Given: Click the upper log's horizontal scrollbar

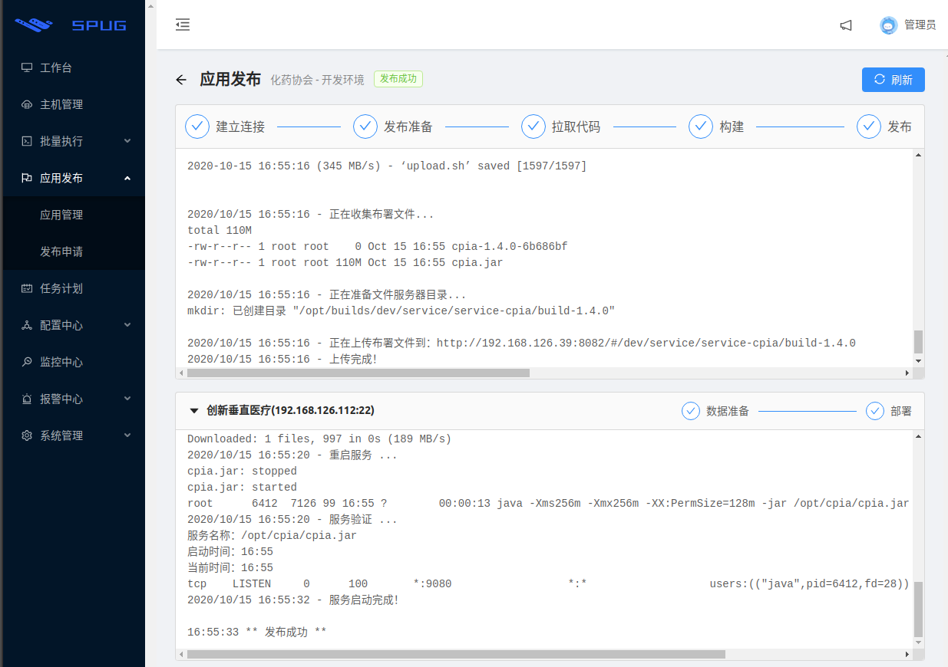Looking at the screenshot, I should tap(358, 373).
